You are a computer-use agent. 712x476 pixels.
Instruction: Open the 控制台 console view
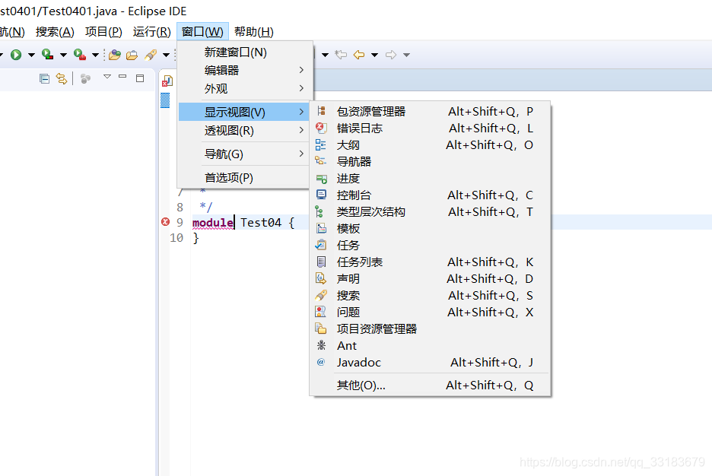[x=430, y=195]
